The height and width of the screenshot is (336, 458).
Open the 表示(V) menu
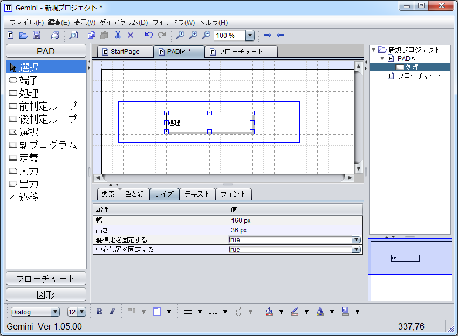click(x=85, y=23)
